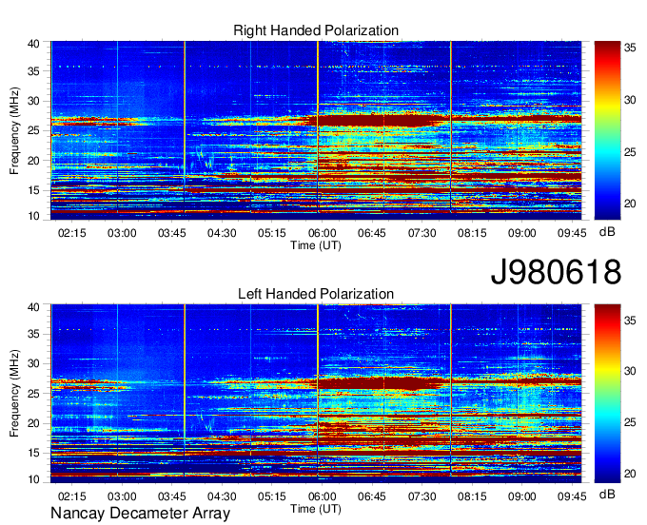Click 25 MHz tick on Left Handed frequency axis

coord(33,394)
